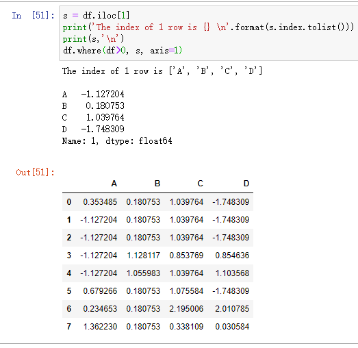
Task: Click cell value 0.353485
Action: [x=100, y=202]
